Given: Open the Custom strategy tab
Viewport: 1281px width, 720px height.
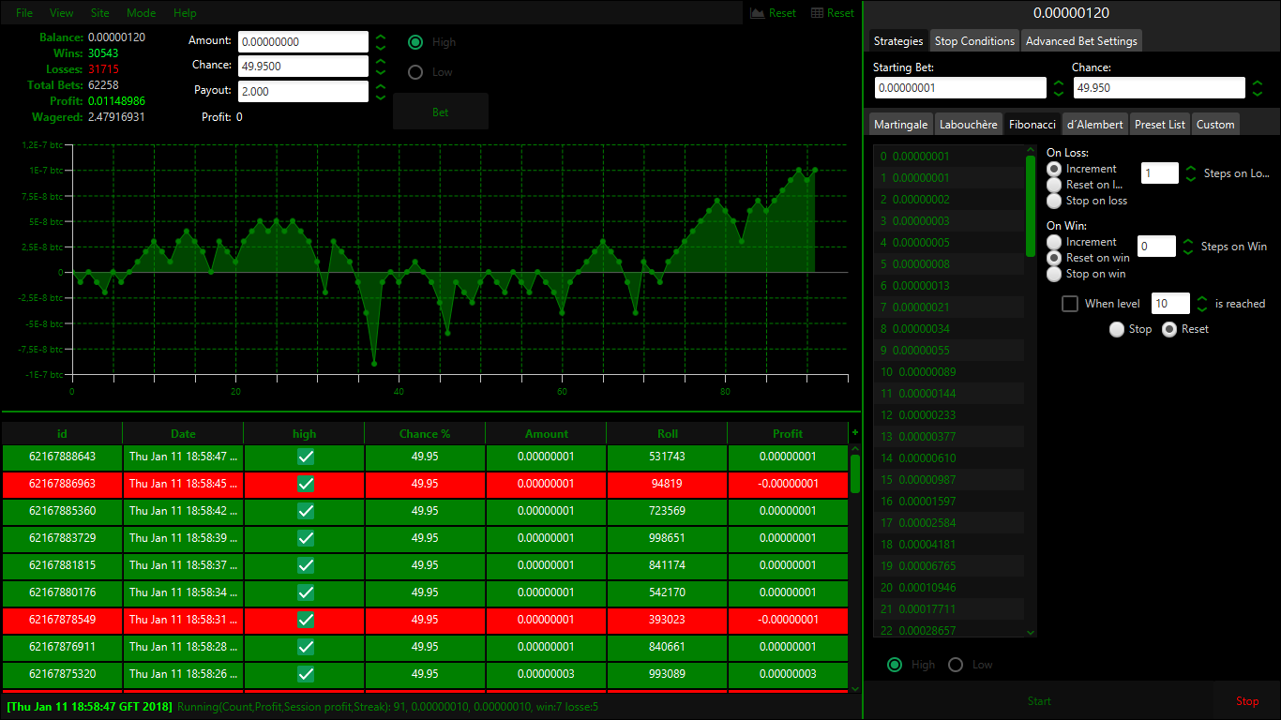Looking at the screenshot, I should click(1215, 124).
